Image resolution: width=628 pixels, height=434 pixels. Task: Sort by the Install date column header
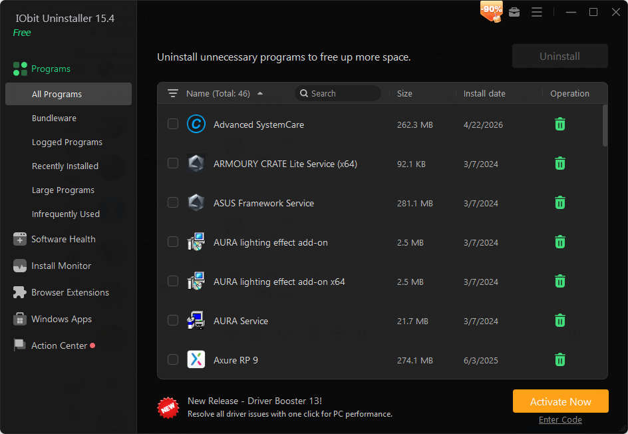click(x=484, y=93)
